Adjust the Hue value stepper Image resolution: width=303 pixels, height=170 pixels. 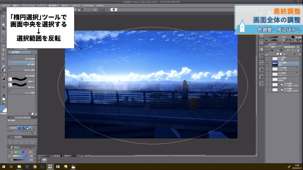click(34, 152)
